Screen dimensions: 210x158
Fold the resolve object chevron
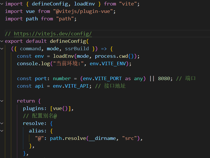[2, 123]
